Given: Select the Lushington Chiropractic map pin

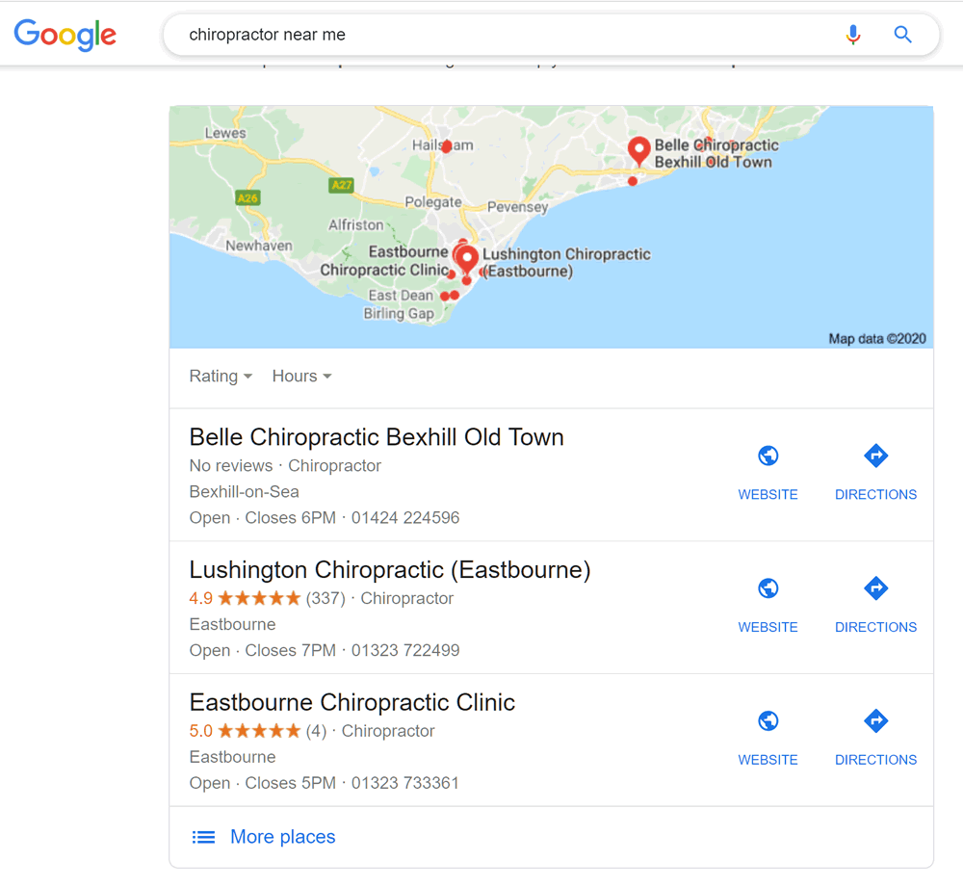Looking at the screenshot, I should pyautogui.click(x=467, y=260).
